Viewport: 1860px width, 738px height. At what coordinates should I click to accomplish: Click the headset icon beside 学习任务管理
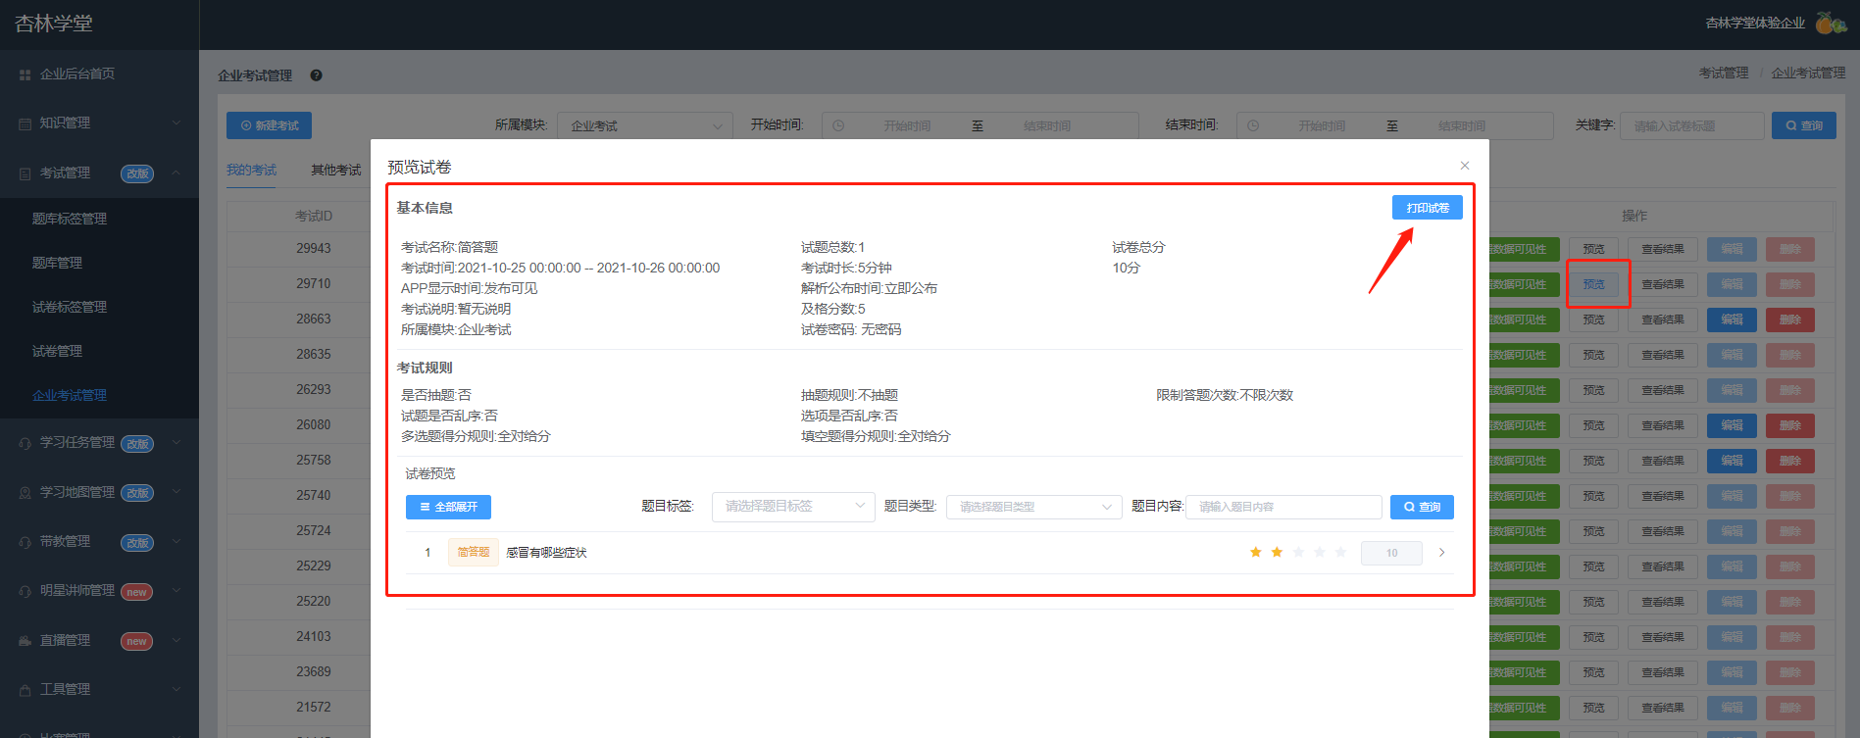point(25,443)
